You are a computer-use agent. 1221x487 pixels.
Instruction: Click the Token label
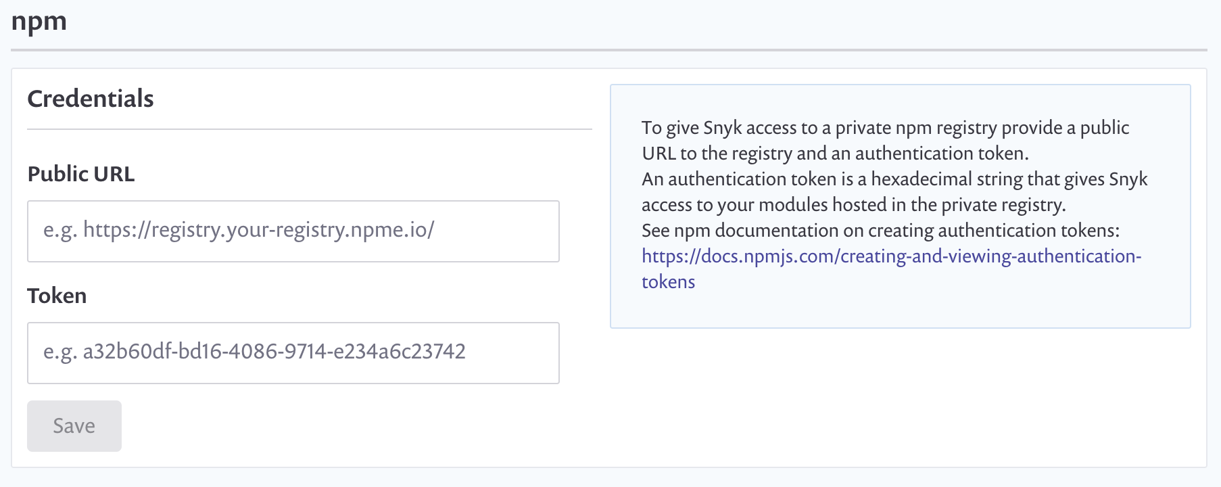(x=57, y=296)
